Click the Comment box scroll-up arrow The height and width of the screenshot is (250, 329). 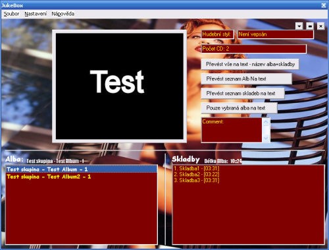click(x=266, y=122)
